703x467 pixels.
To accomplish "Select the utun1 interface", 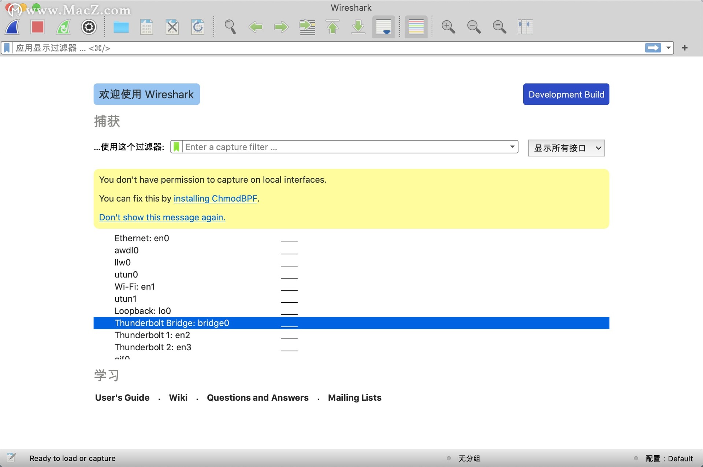I will [351, 299].
